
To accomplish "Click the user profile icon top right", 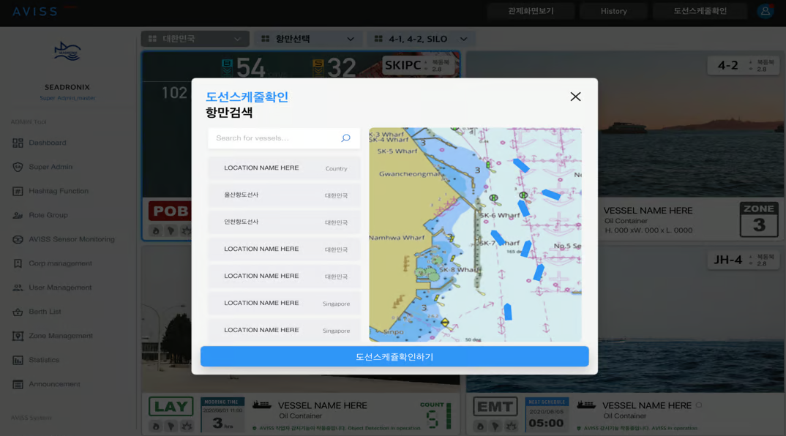I will pos(765,10).
